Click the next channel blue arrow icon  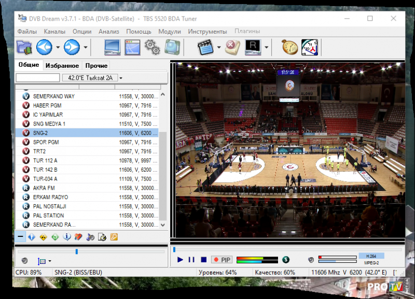(72, 48)
